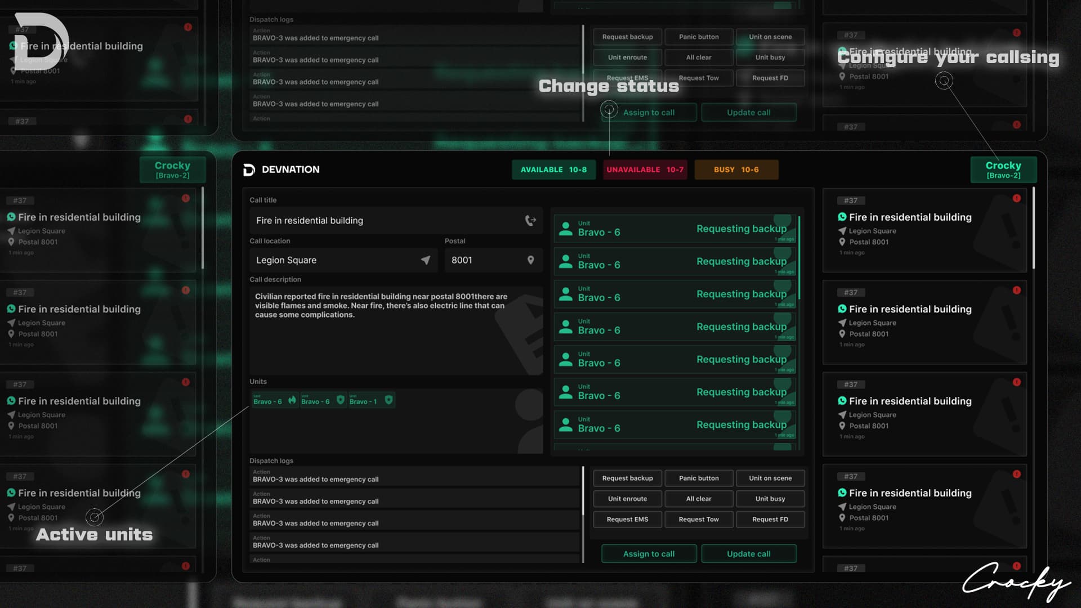Set status to UNAVAILABLE 10-7

click(x=645, y=169)
